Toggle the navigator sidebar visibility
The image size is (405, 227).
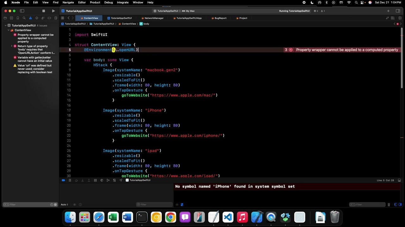[22, 11]
